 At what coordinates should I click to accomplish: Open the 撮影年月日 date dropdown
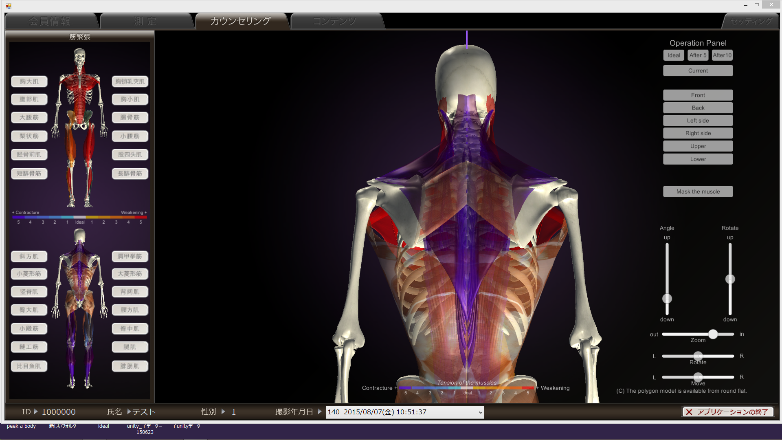[x=481, y=412]
